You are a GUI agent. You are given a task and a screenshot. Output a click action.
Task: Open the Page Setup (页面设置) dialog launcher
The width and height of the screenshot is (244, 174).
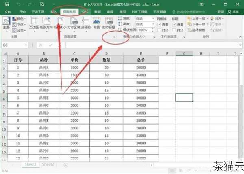[x=115, y=37]
